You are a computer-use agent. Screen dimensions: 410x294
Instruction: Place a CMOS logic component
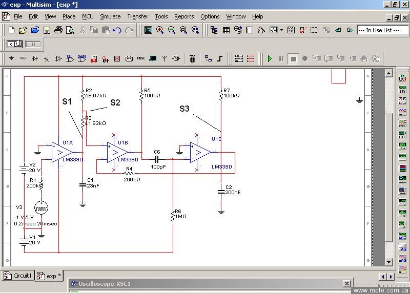(81, 58)
